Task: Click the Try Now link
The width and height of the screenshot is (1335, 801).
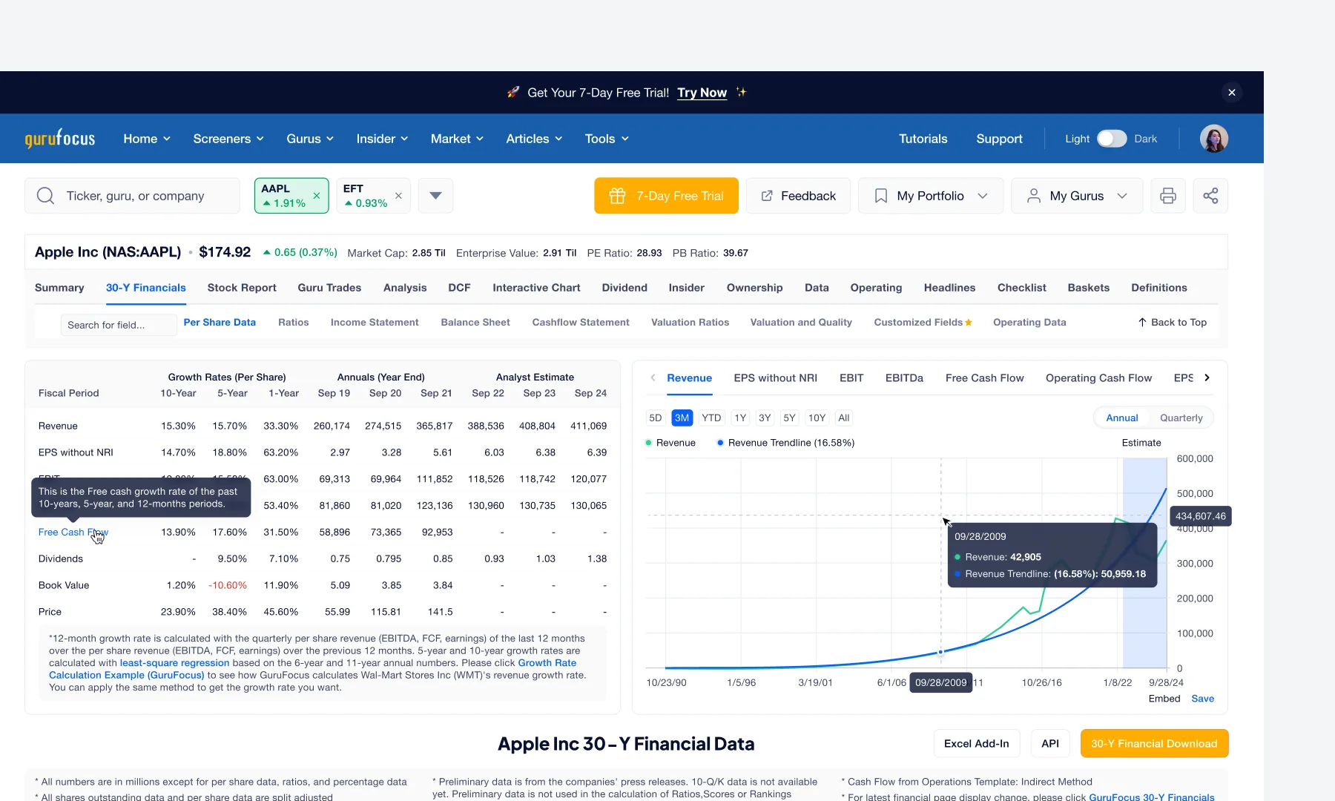Action: click(702, 93)
